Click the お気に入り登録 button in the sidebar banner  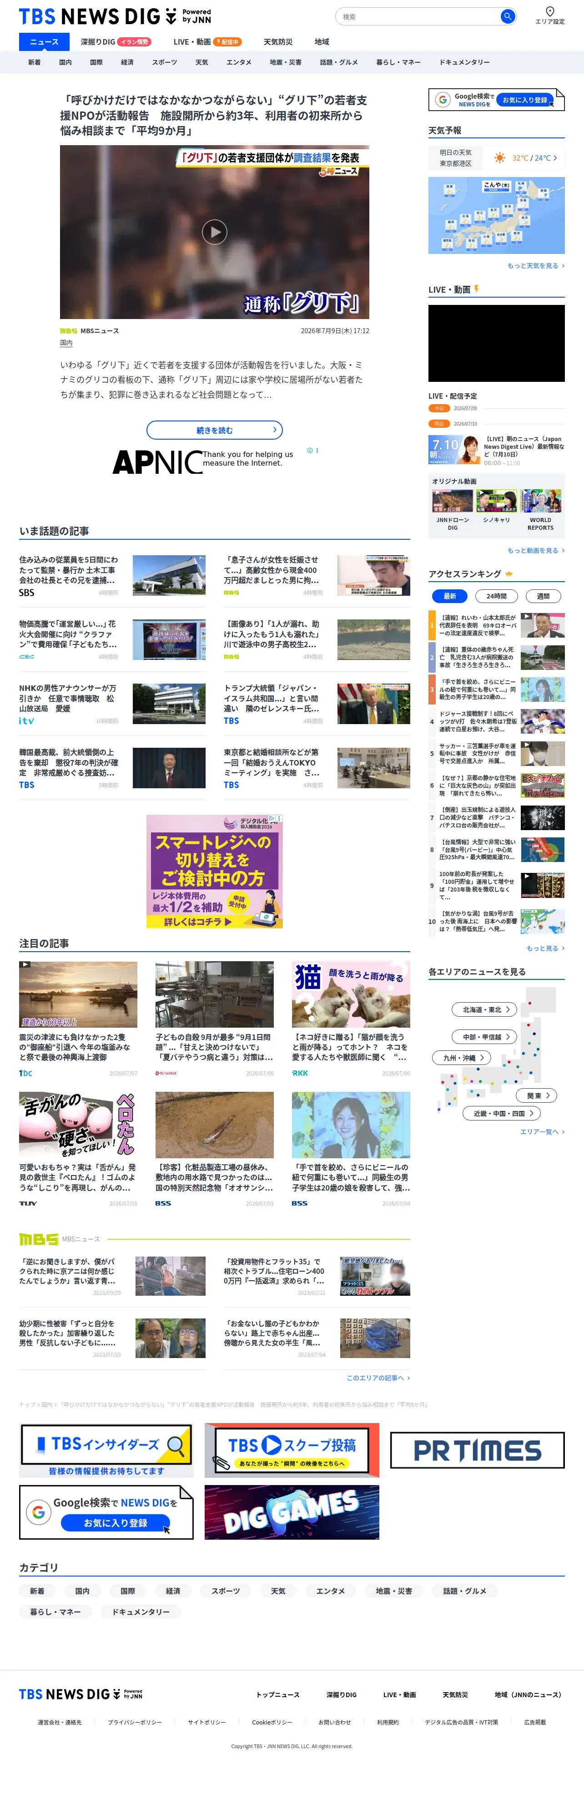click(524, 100)
